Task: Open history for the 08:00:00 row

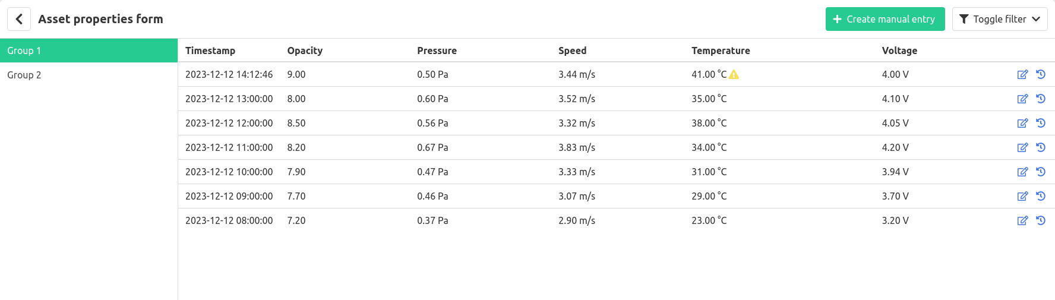Action: (x=1041, y=220)
